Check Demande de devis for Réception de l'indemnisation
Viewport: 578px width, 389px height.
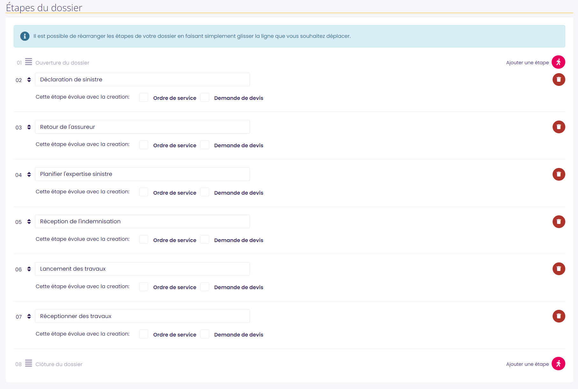(x=205, y=240)
